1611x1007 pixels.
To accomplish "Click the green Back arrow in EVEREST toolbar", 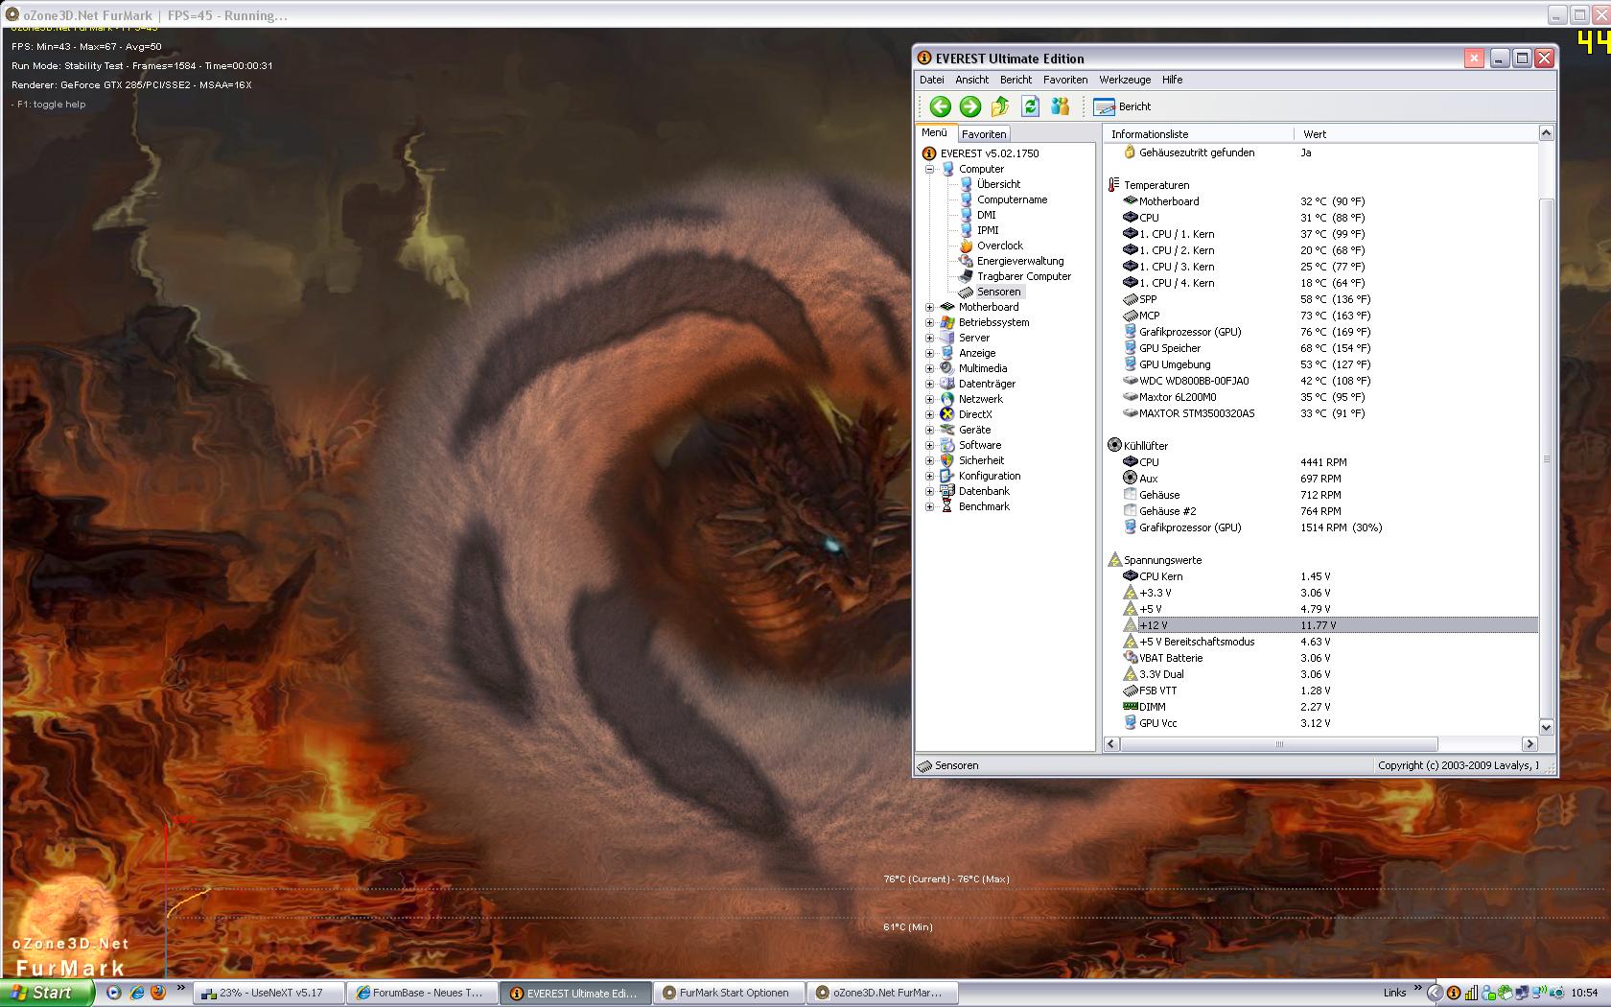I will (940, 106).
